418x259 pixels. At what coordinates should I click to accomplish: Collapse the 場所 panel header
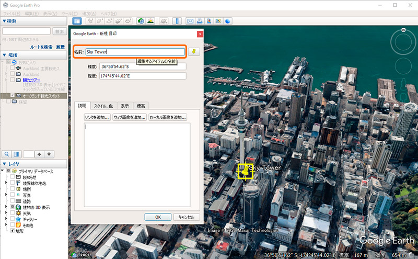pyautogui.click(x=5, y=55)
